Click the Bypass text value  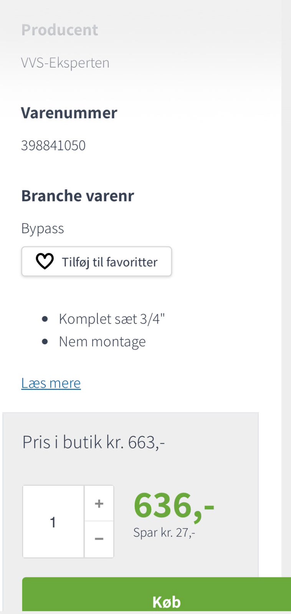pyautogui.click(x=43, y=228)
